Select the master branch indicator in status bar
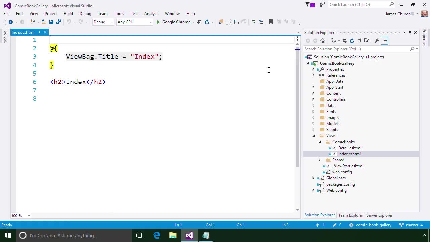 click(x=412, y=225)
